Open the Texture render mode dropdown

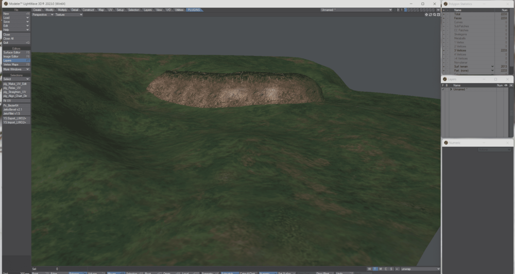69,14
